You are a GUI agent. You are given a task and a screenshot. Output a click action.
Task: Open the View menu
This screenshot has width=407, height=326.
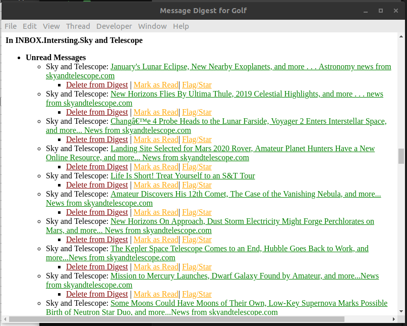pos(51,26)
